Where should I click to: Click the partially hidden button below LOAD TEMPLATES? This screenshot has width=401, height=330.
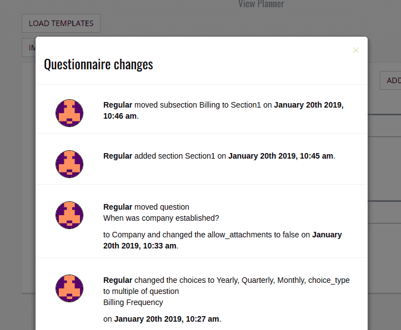(29, 48)
